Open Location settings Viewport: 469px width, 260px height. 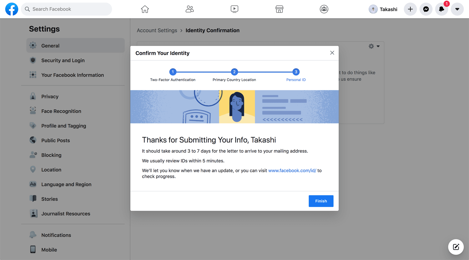point(75,170)
